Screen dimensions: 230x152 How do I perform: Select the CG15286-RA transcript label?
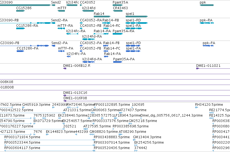(27, 25)
